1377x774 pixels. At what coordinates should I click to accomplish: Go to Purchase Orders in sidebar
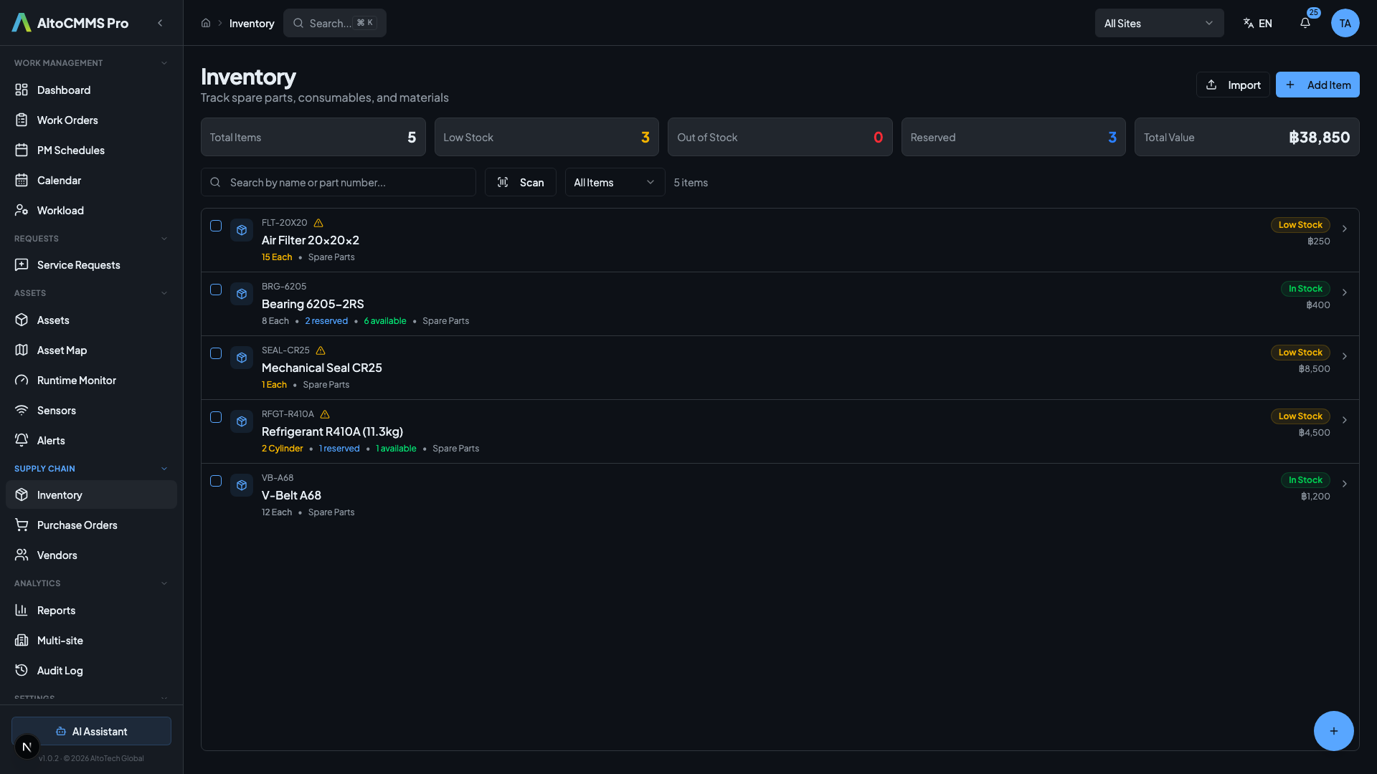coord(77,525)
